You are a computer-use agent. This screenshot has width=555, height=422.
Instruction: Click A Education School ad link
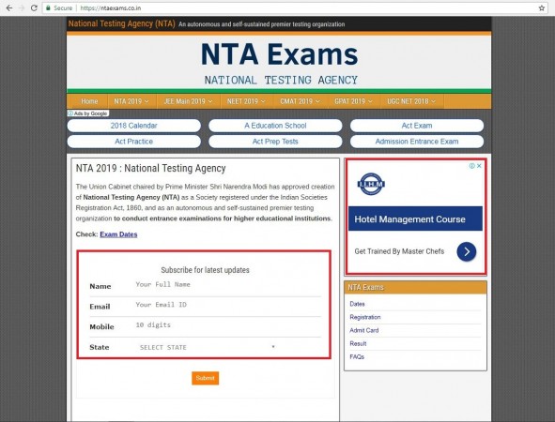[x=275, y=126]
